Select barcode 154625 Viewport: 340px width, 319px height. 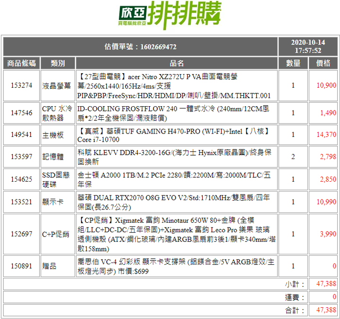click(x=21, y=179)
